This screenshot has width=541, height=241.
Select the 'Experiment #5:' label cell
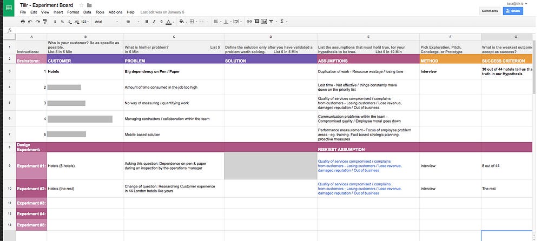click(31, 225)
